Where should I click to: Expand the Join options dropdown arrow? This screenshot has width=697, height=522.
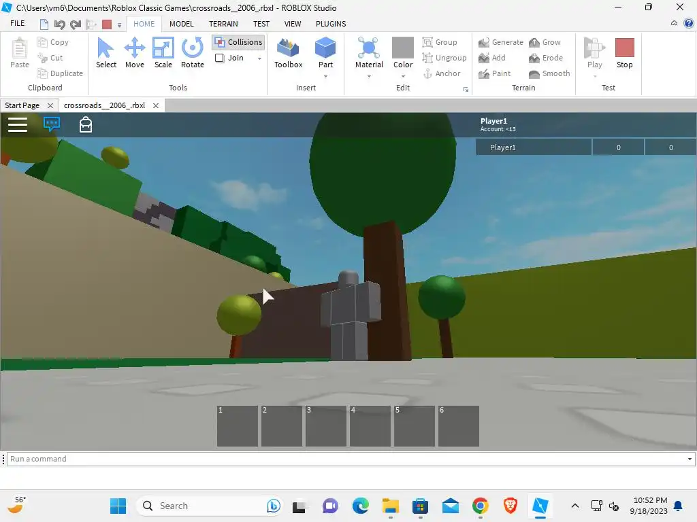point(259,58)
